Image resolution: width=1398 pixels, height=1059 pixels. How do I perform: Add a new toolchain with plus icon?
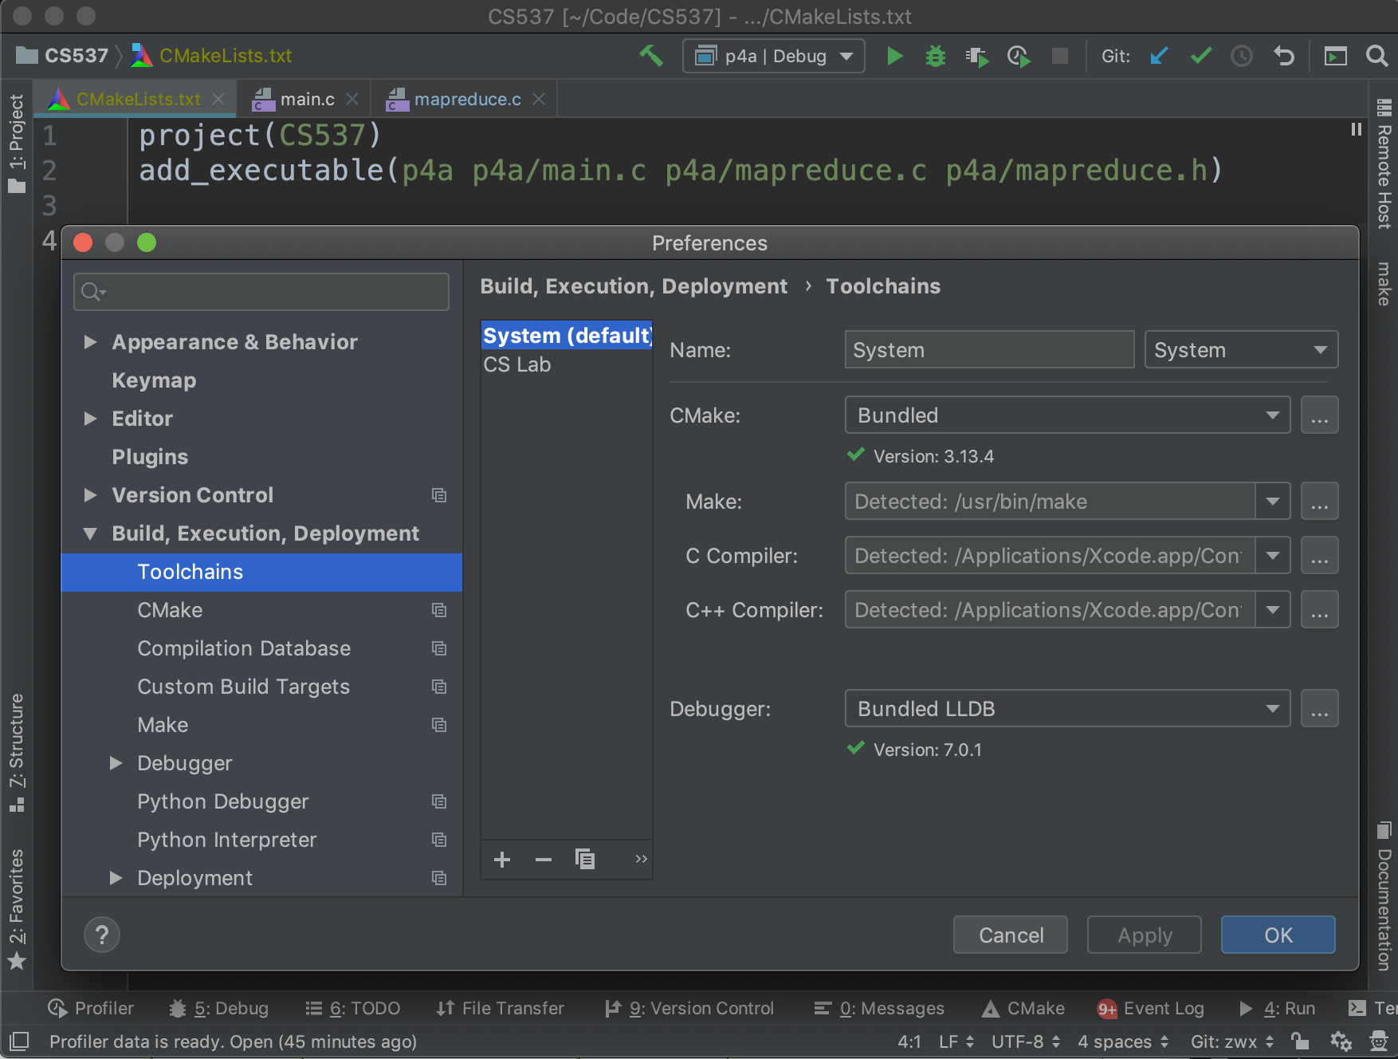point(502,860)
